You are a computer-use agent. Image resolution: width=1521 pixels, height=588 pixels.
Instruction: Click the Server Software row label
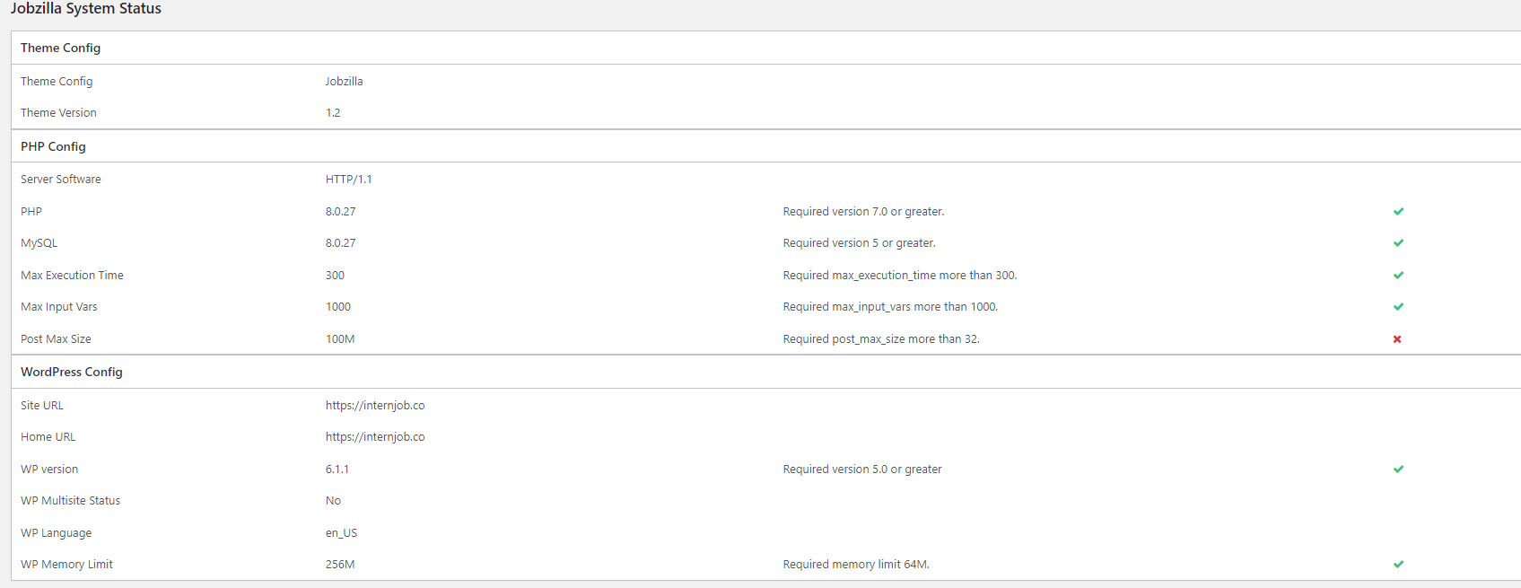pos(61,180)
